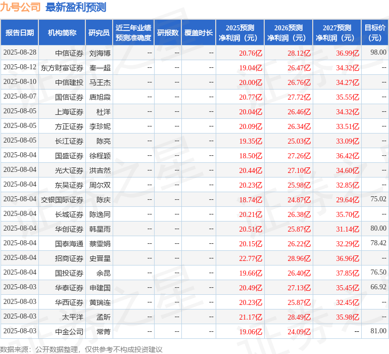Select the 2026预测净利润 column header
Viewport: 389px width, 354px height.
288,32
